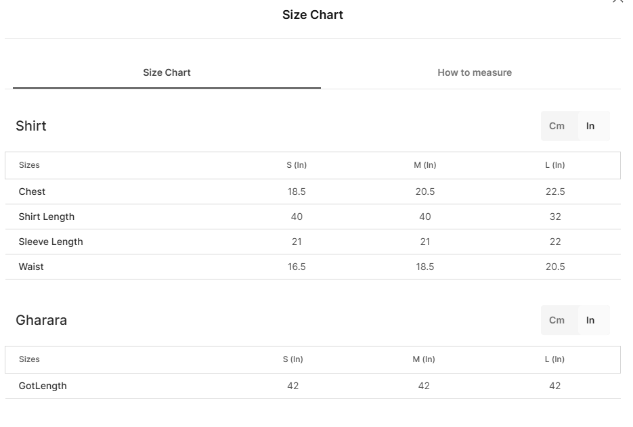The width and height of the screenshot is (633, 427).
Task: Close the Size Chart dialog
Action: pos(617,1)
